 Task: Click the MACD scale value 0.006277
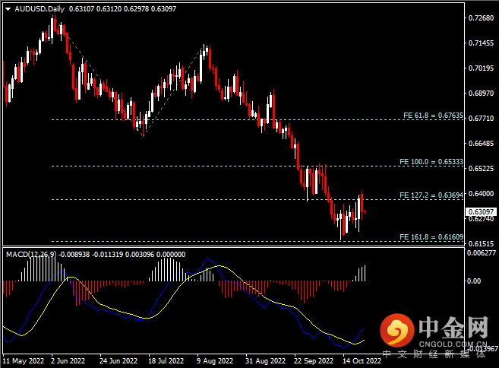482,253
